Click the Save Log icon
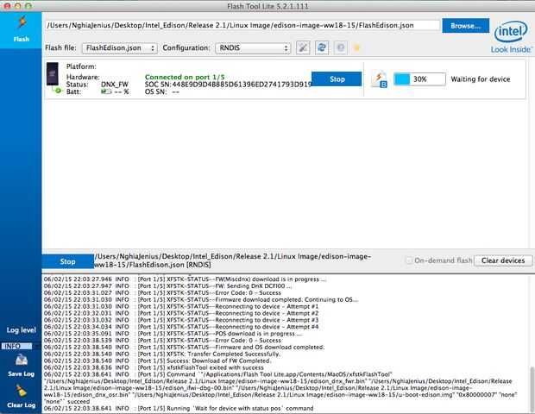Image resolution: width=535 pixels, height=414 pixels. tap(22, 361)
